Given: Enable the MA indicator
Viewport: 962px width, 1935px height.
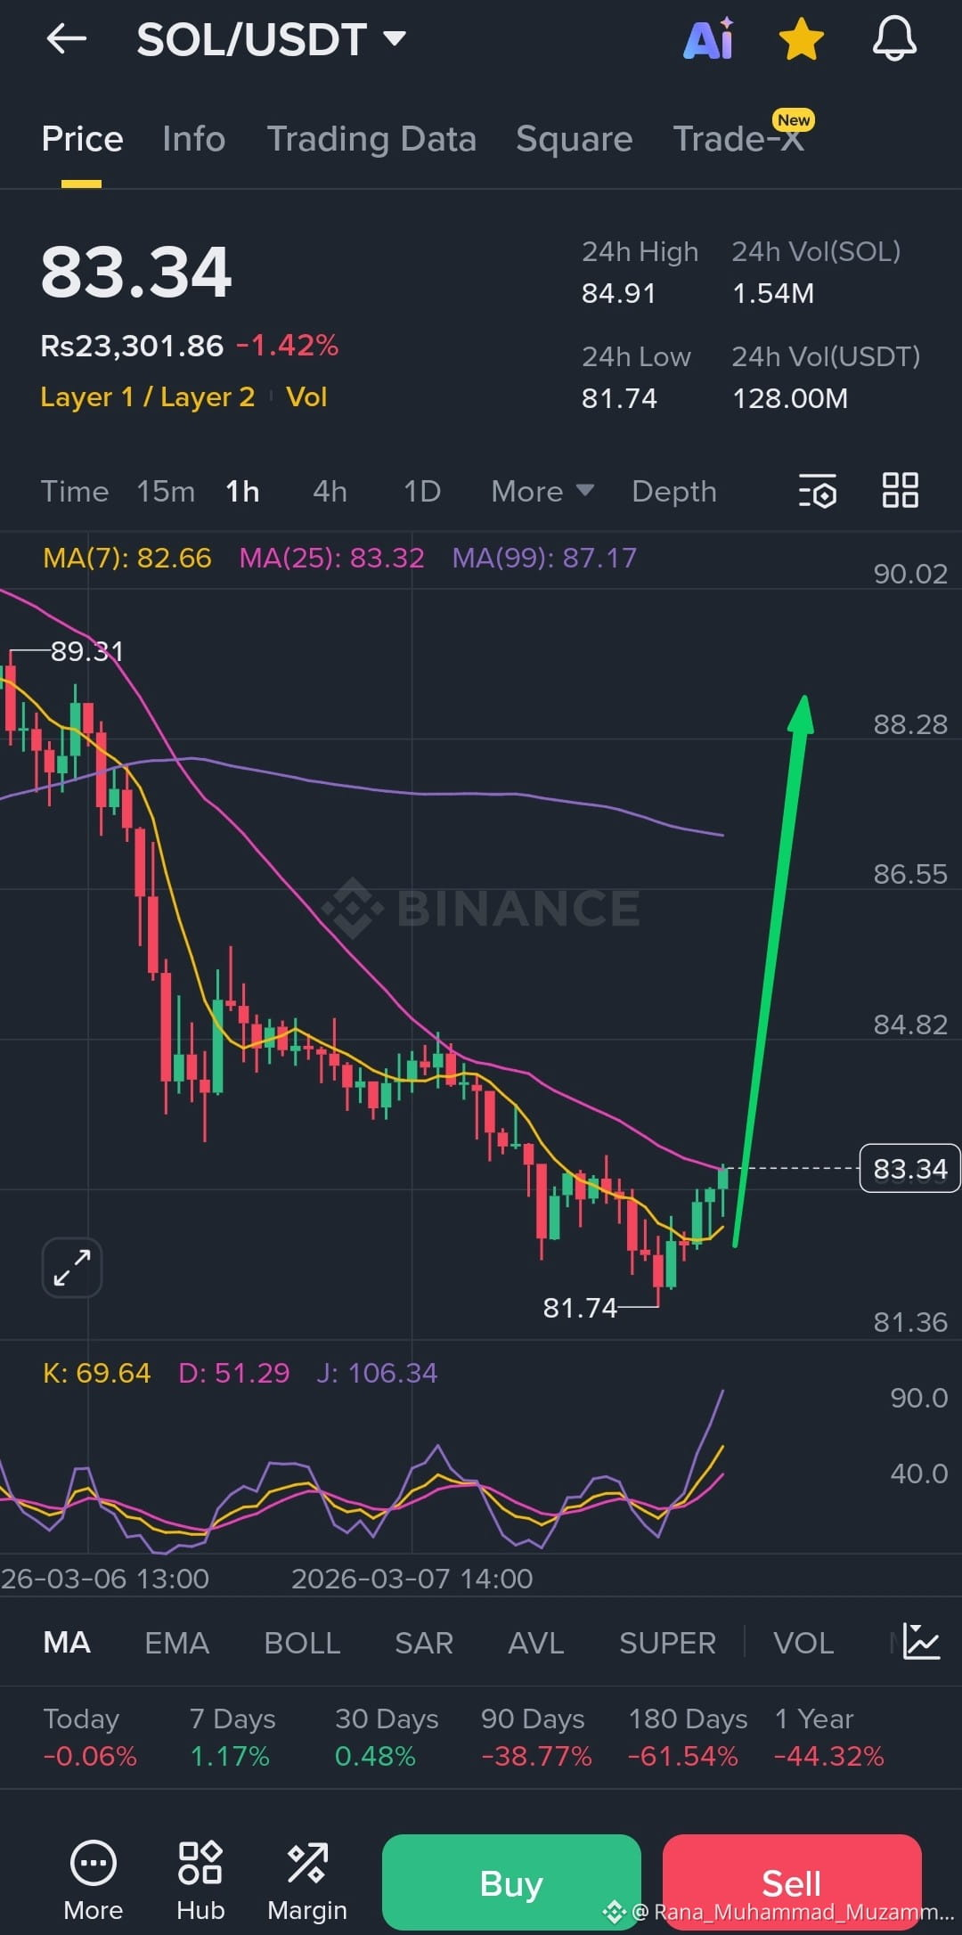Looking at the screenshot, I should tap(67, 1643).
